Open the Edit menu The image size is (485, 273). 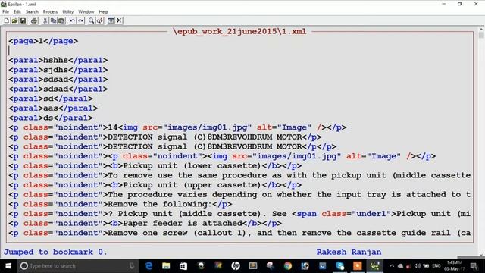(17, 12)
